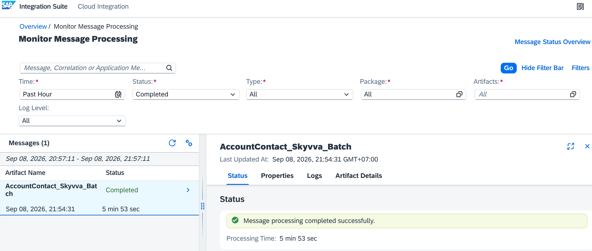Enter full screen for message details
The width and height of the screenshot is (592, 251).
tap(571, 146)
